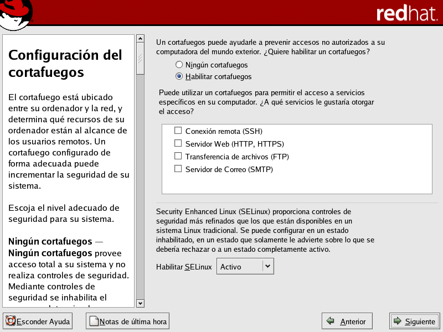
Task: Check the Servidor Web (HTTP, HTTPS) box
Action: click(x=178, y=143)
